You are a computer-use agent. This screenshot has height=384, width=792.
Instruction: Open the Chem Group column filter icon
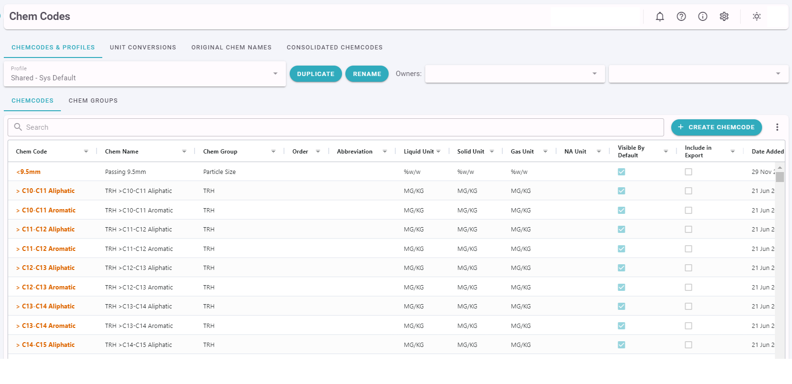274,152
